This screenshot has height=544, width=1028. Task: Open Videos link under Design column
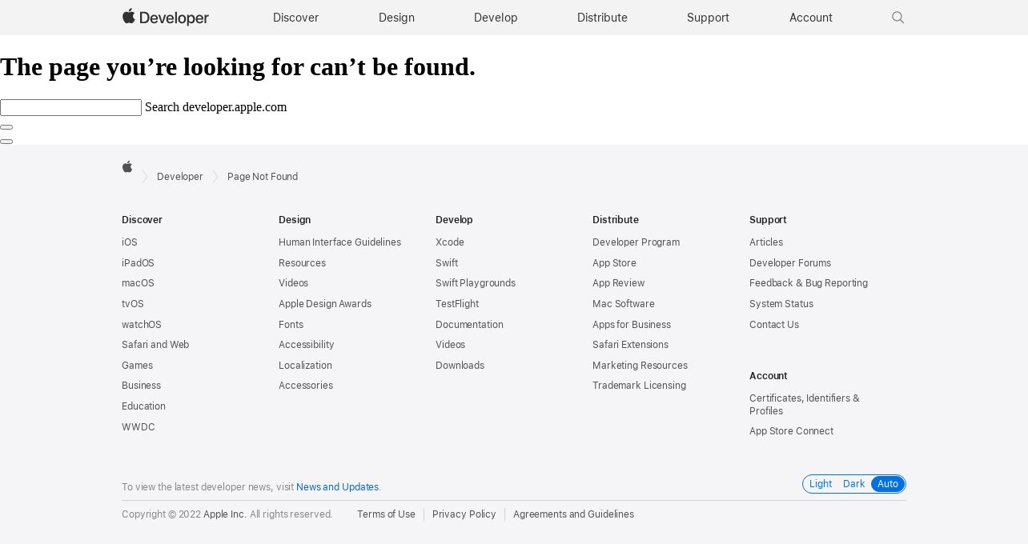tap(293, 283)
